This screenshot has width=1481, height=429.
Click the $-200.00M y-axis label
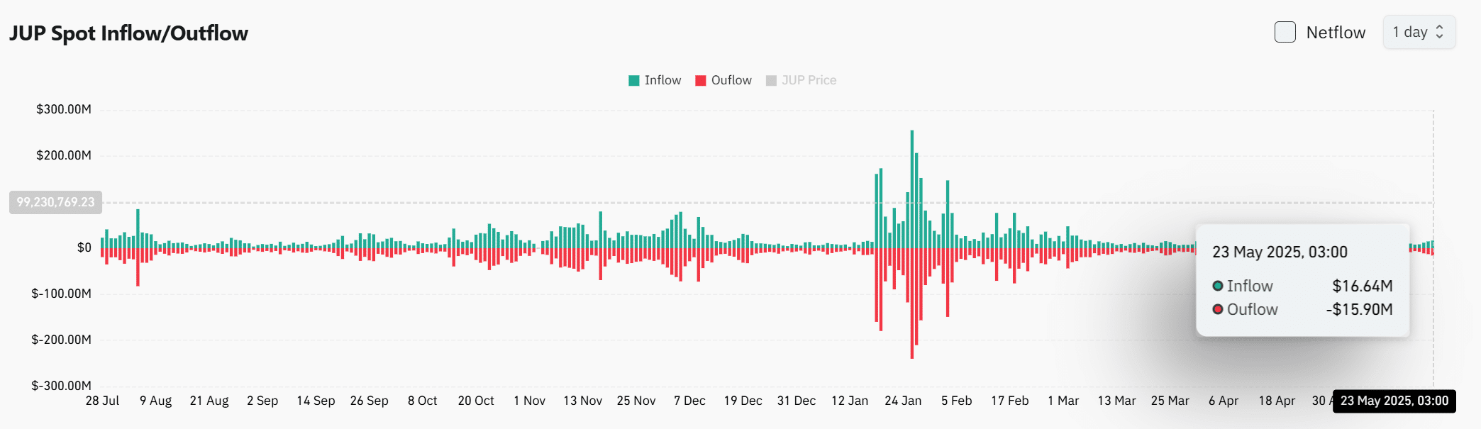click(x=61, y=340)
